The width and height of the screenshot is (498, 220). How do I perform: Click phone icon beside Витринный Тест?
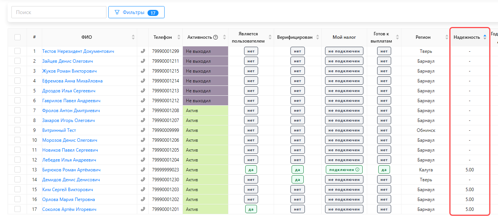click(x=143, y=130)
